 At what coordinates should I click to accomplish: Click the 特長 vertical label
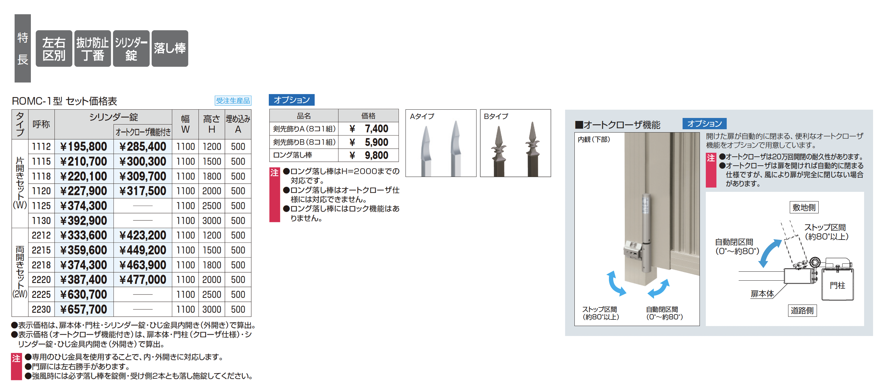point(23,48)
